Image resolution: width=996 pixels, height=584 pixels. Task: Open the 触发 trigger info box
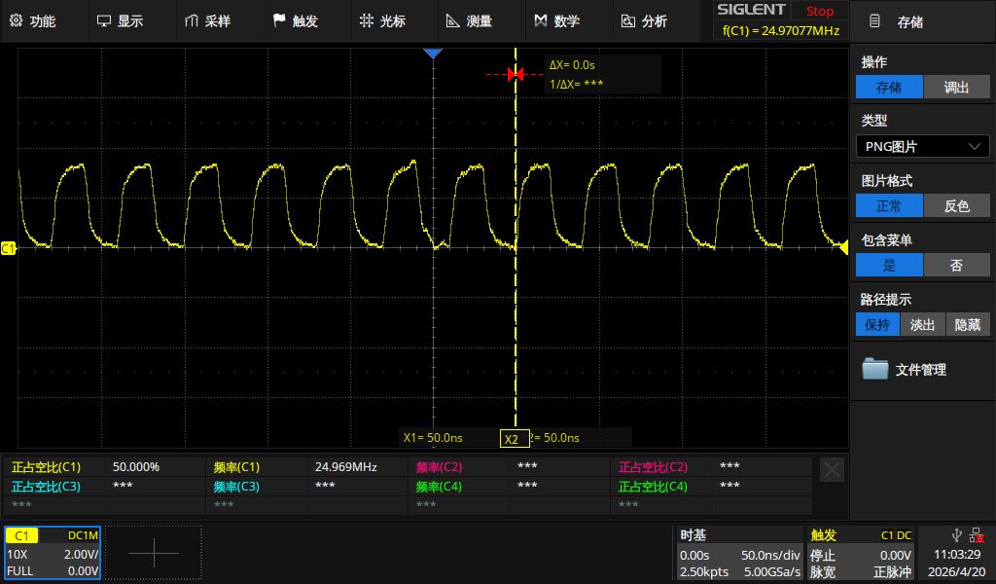(x=861, y=553)
